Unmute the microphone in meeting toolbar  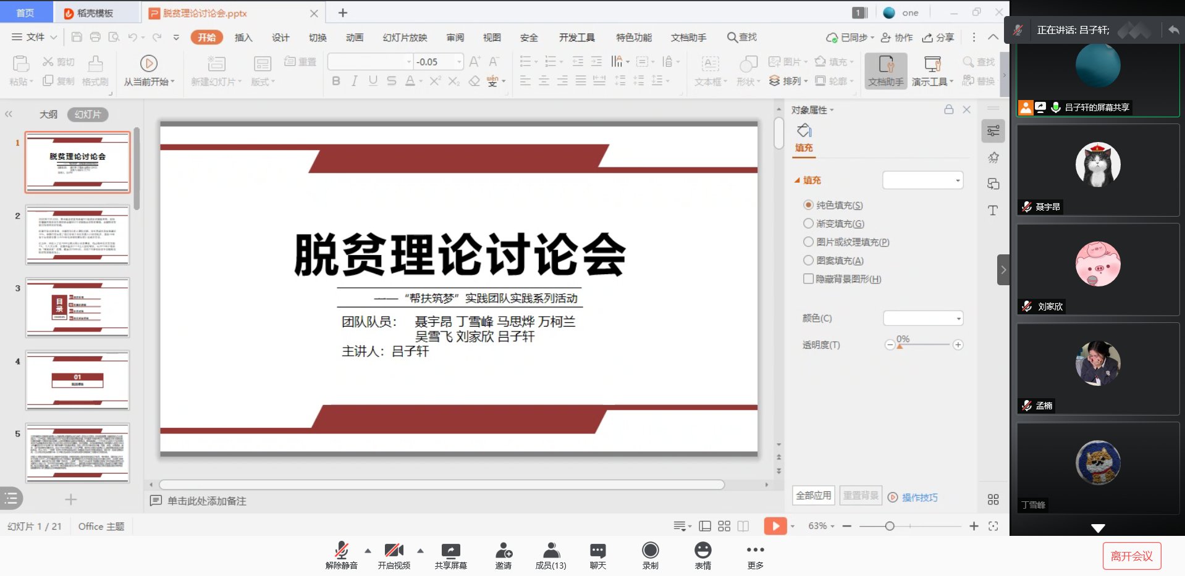[341, 550]
